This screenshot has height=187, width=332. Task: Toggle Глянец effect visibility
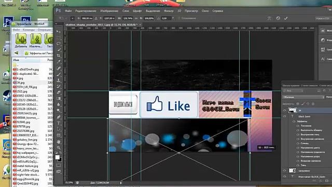pos(298,143)
